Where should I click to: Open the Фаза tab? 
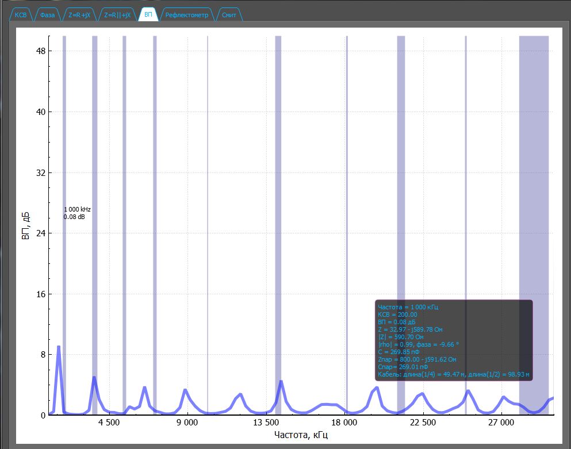coord(47,16)
